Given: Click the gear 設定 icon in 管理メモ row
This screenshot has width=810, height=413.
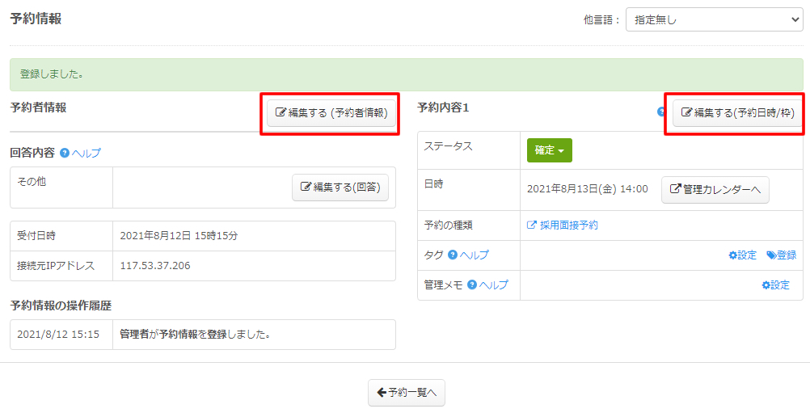Looking at the screenshot, I should click(x=774, y=285).
